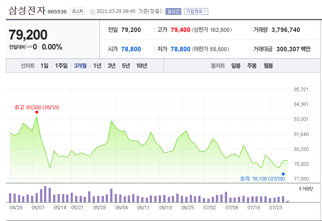
Task: Switch to the 5년 chart period
Action: [126, 66]
